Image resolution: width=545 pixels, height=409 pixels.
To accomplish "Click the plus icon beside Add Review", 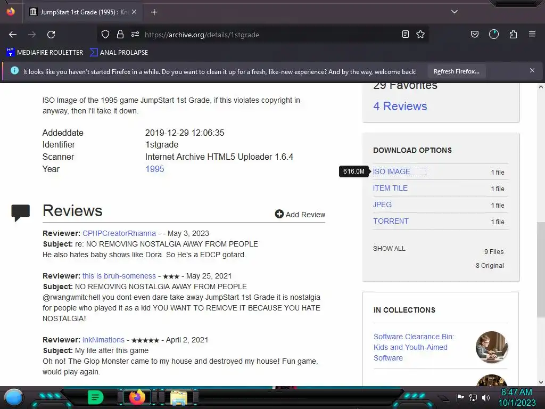I will [279, 214].
